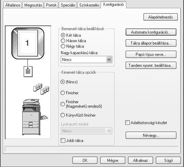
Task: Click the status message field at the bottom
Action: point(92,149)
